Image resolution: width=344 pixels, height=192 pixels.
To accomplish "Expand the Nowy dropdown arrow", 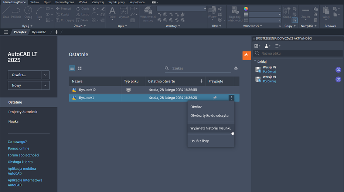I will (x=45, y=85).
